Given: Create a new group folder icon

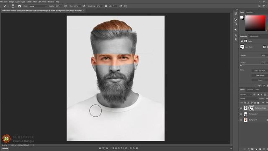Looking at the screenshot, I should click(260, 149).
